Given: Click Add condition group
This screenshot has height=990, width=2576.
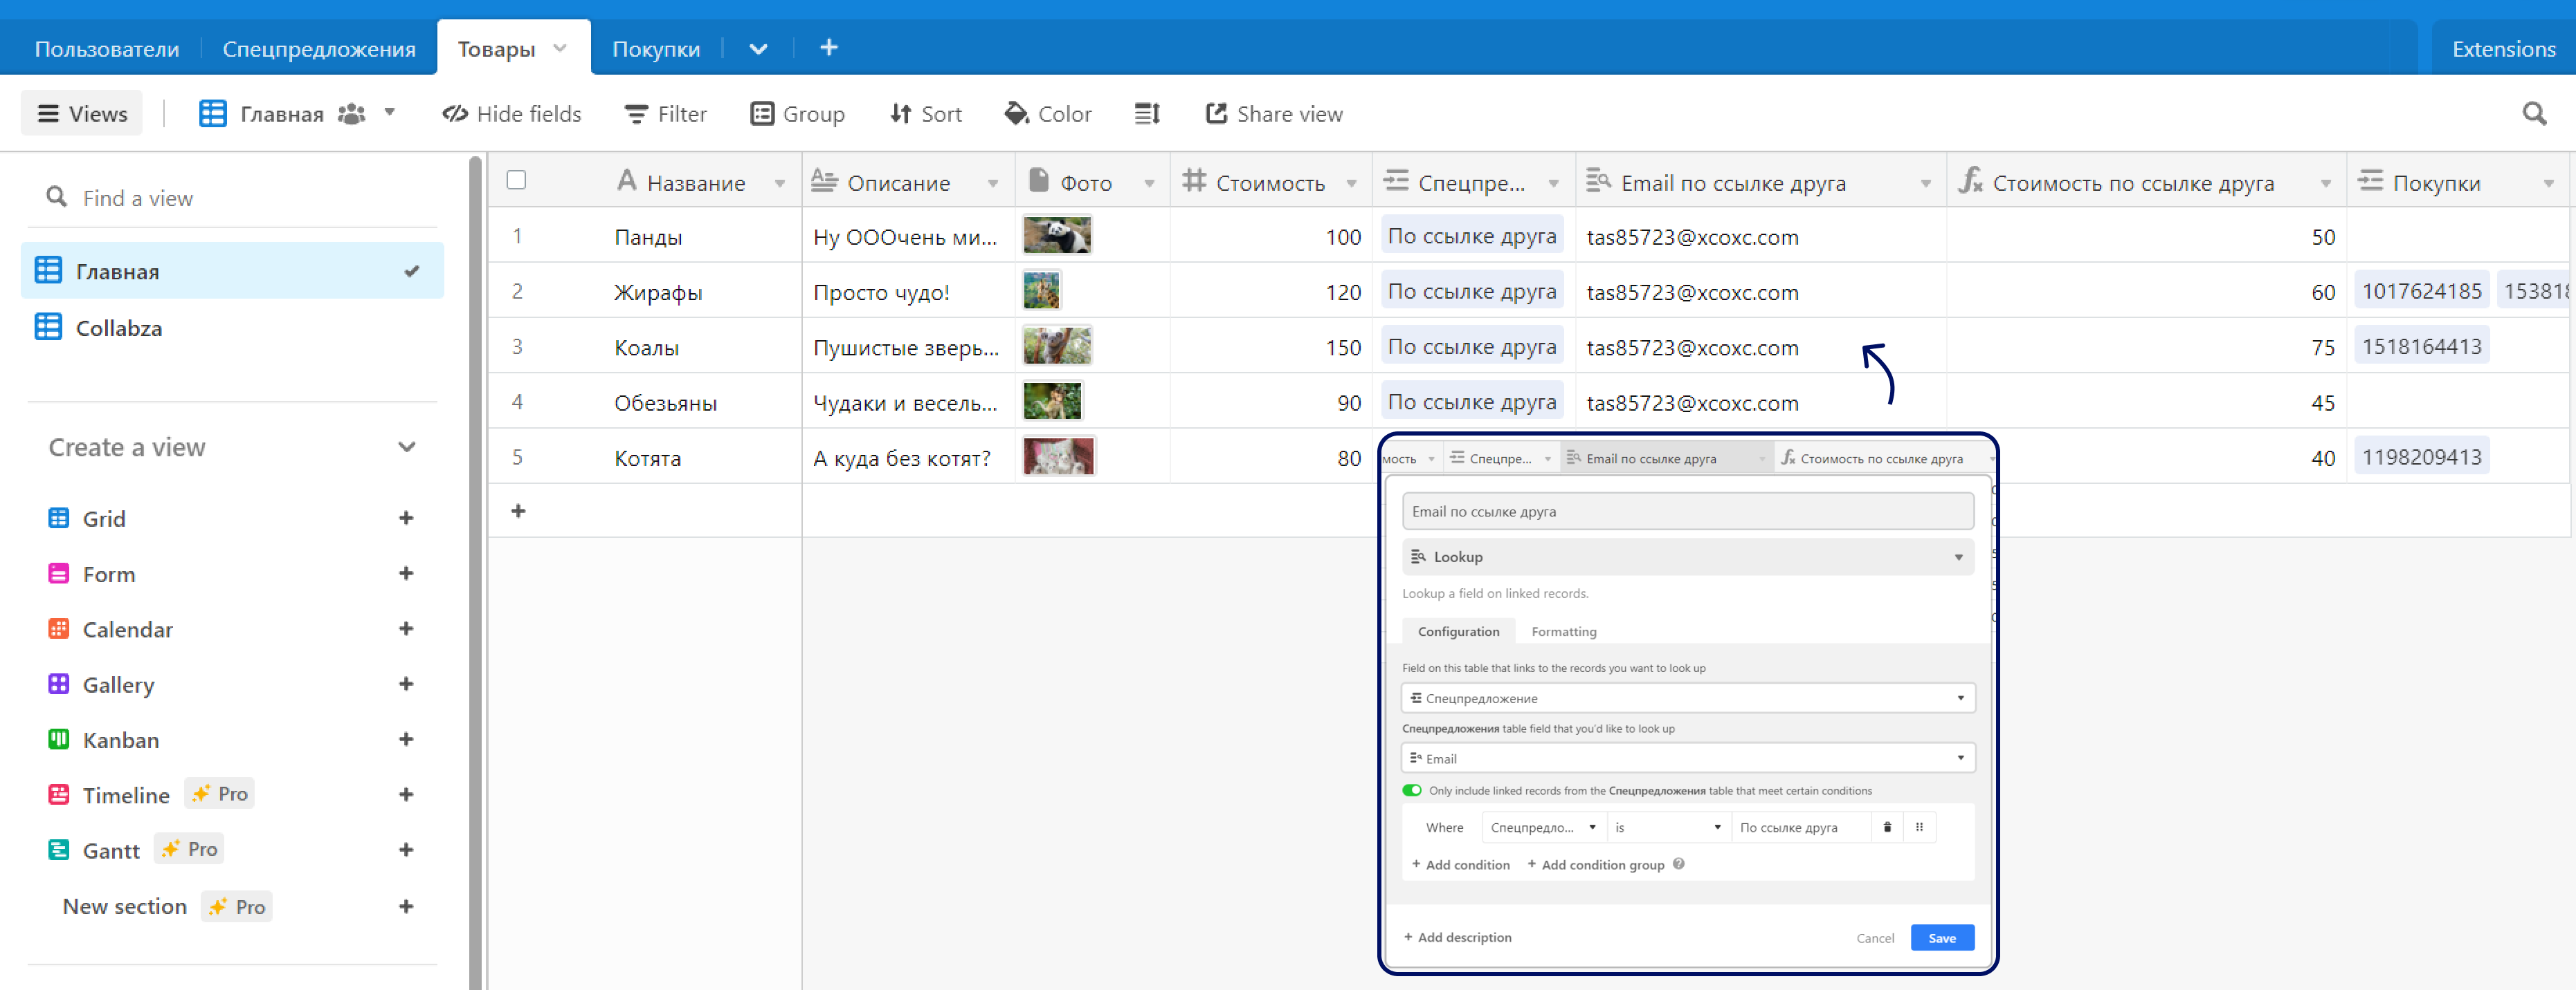Looking at the screenshot, I should click(x=1595, y=864).
